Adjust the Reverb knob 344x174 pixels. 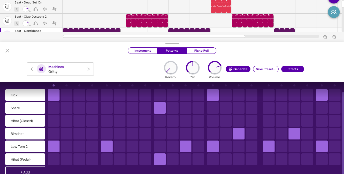(x=171, y=67)
